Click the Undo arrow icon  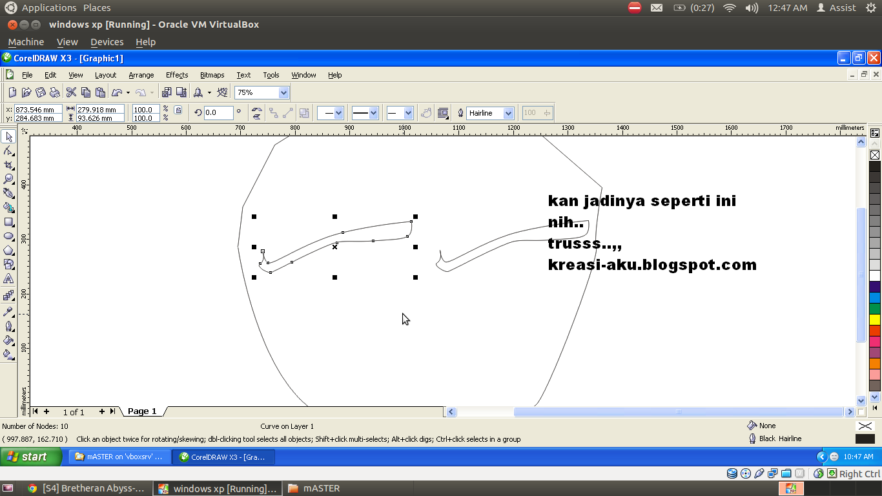(x=117, y=92)
